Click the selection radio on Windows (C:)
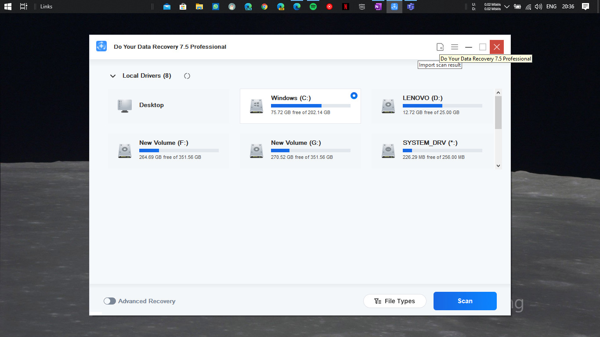Image resolution: width=600 pixels, height=337 pixels. [354, 96]
